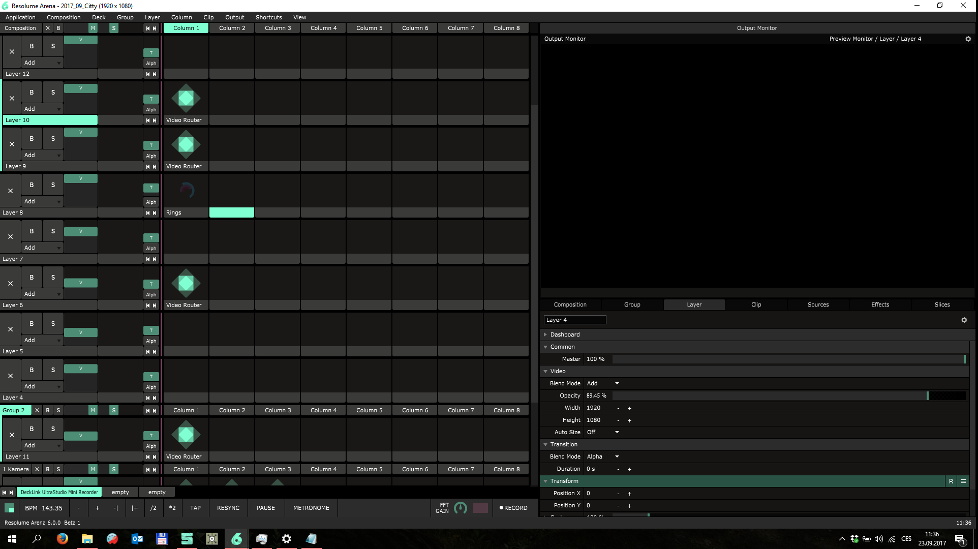Click the RECORD button
The height and width of the screenshot is (549, 978).
513,508
